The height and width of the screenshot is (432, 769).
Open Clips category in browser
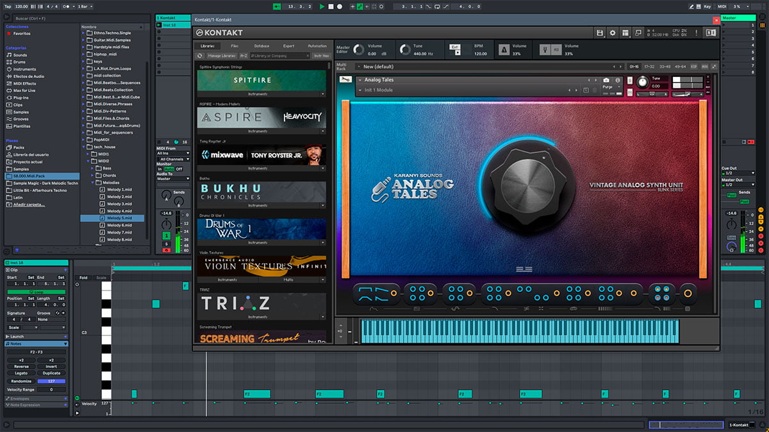pos(18,105)
